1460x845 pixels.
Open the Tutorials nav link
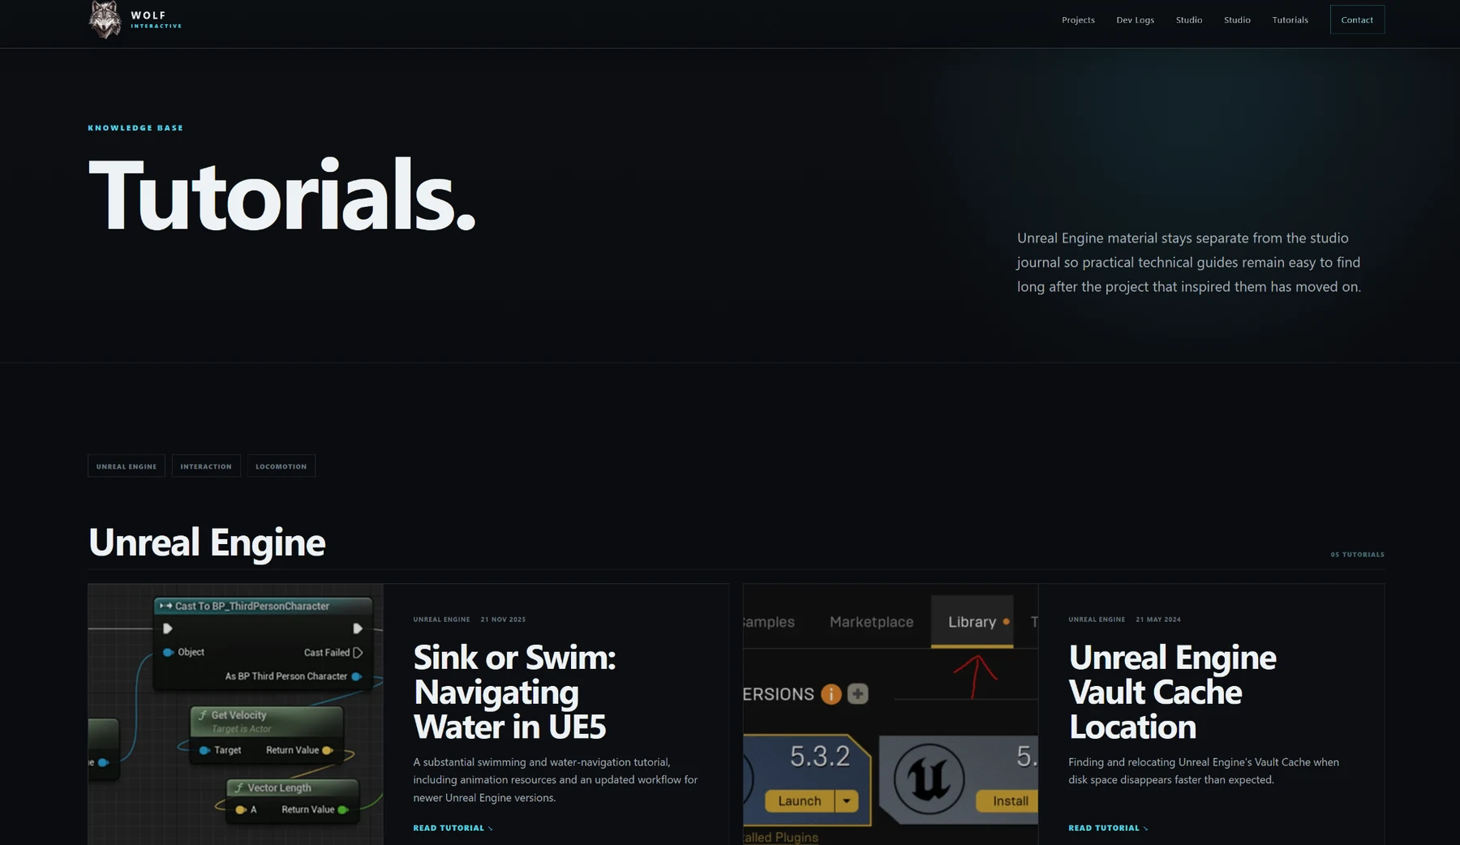click(1290, 19)
